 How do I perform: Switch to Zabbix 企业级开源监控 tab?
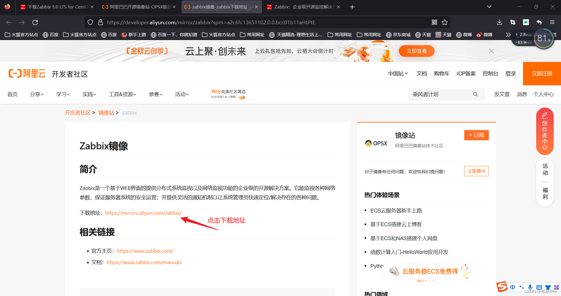(x=303, y=7)
